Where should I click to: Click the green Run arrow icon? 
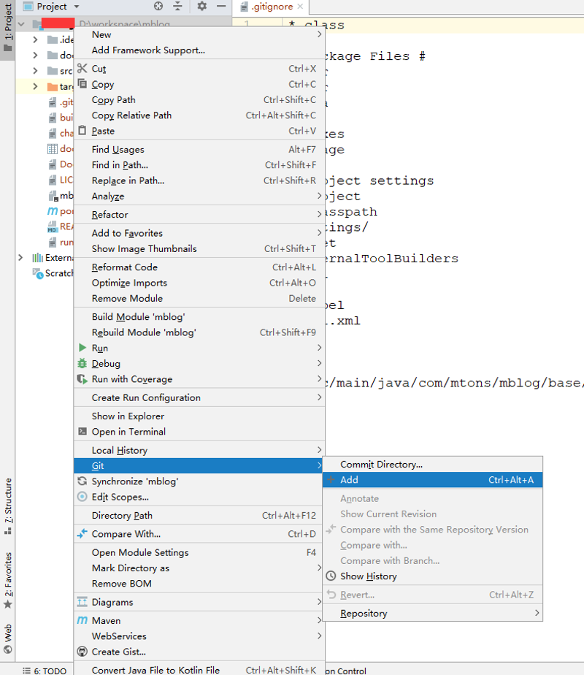pos(82,348)
